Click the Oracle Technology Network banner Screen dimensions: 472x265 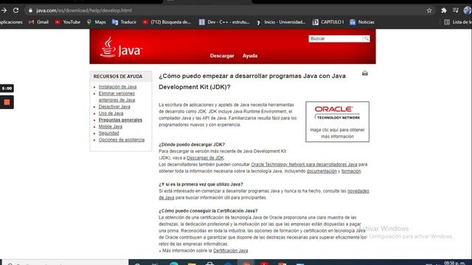[x=338, y=121]
